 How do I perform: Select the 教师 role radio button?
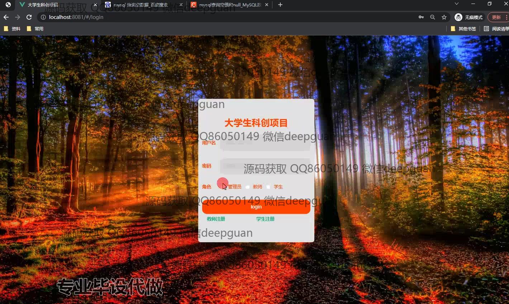248,187
